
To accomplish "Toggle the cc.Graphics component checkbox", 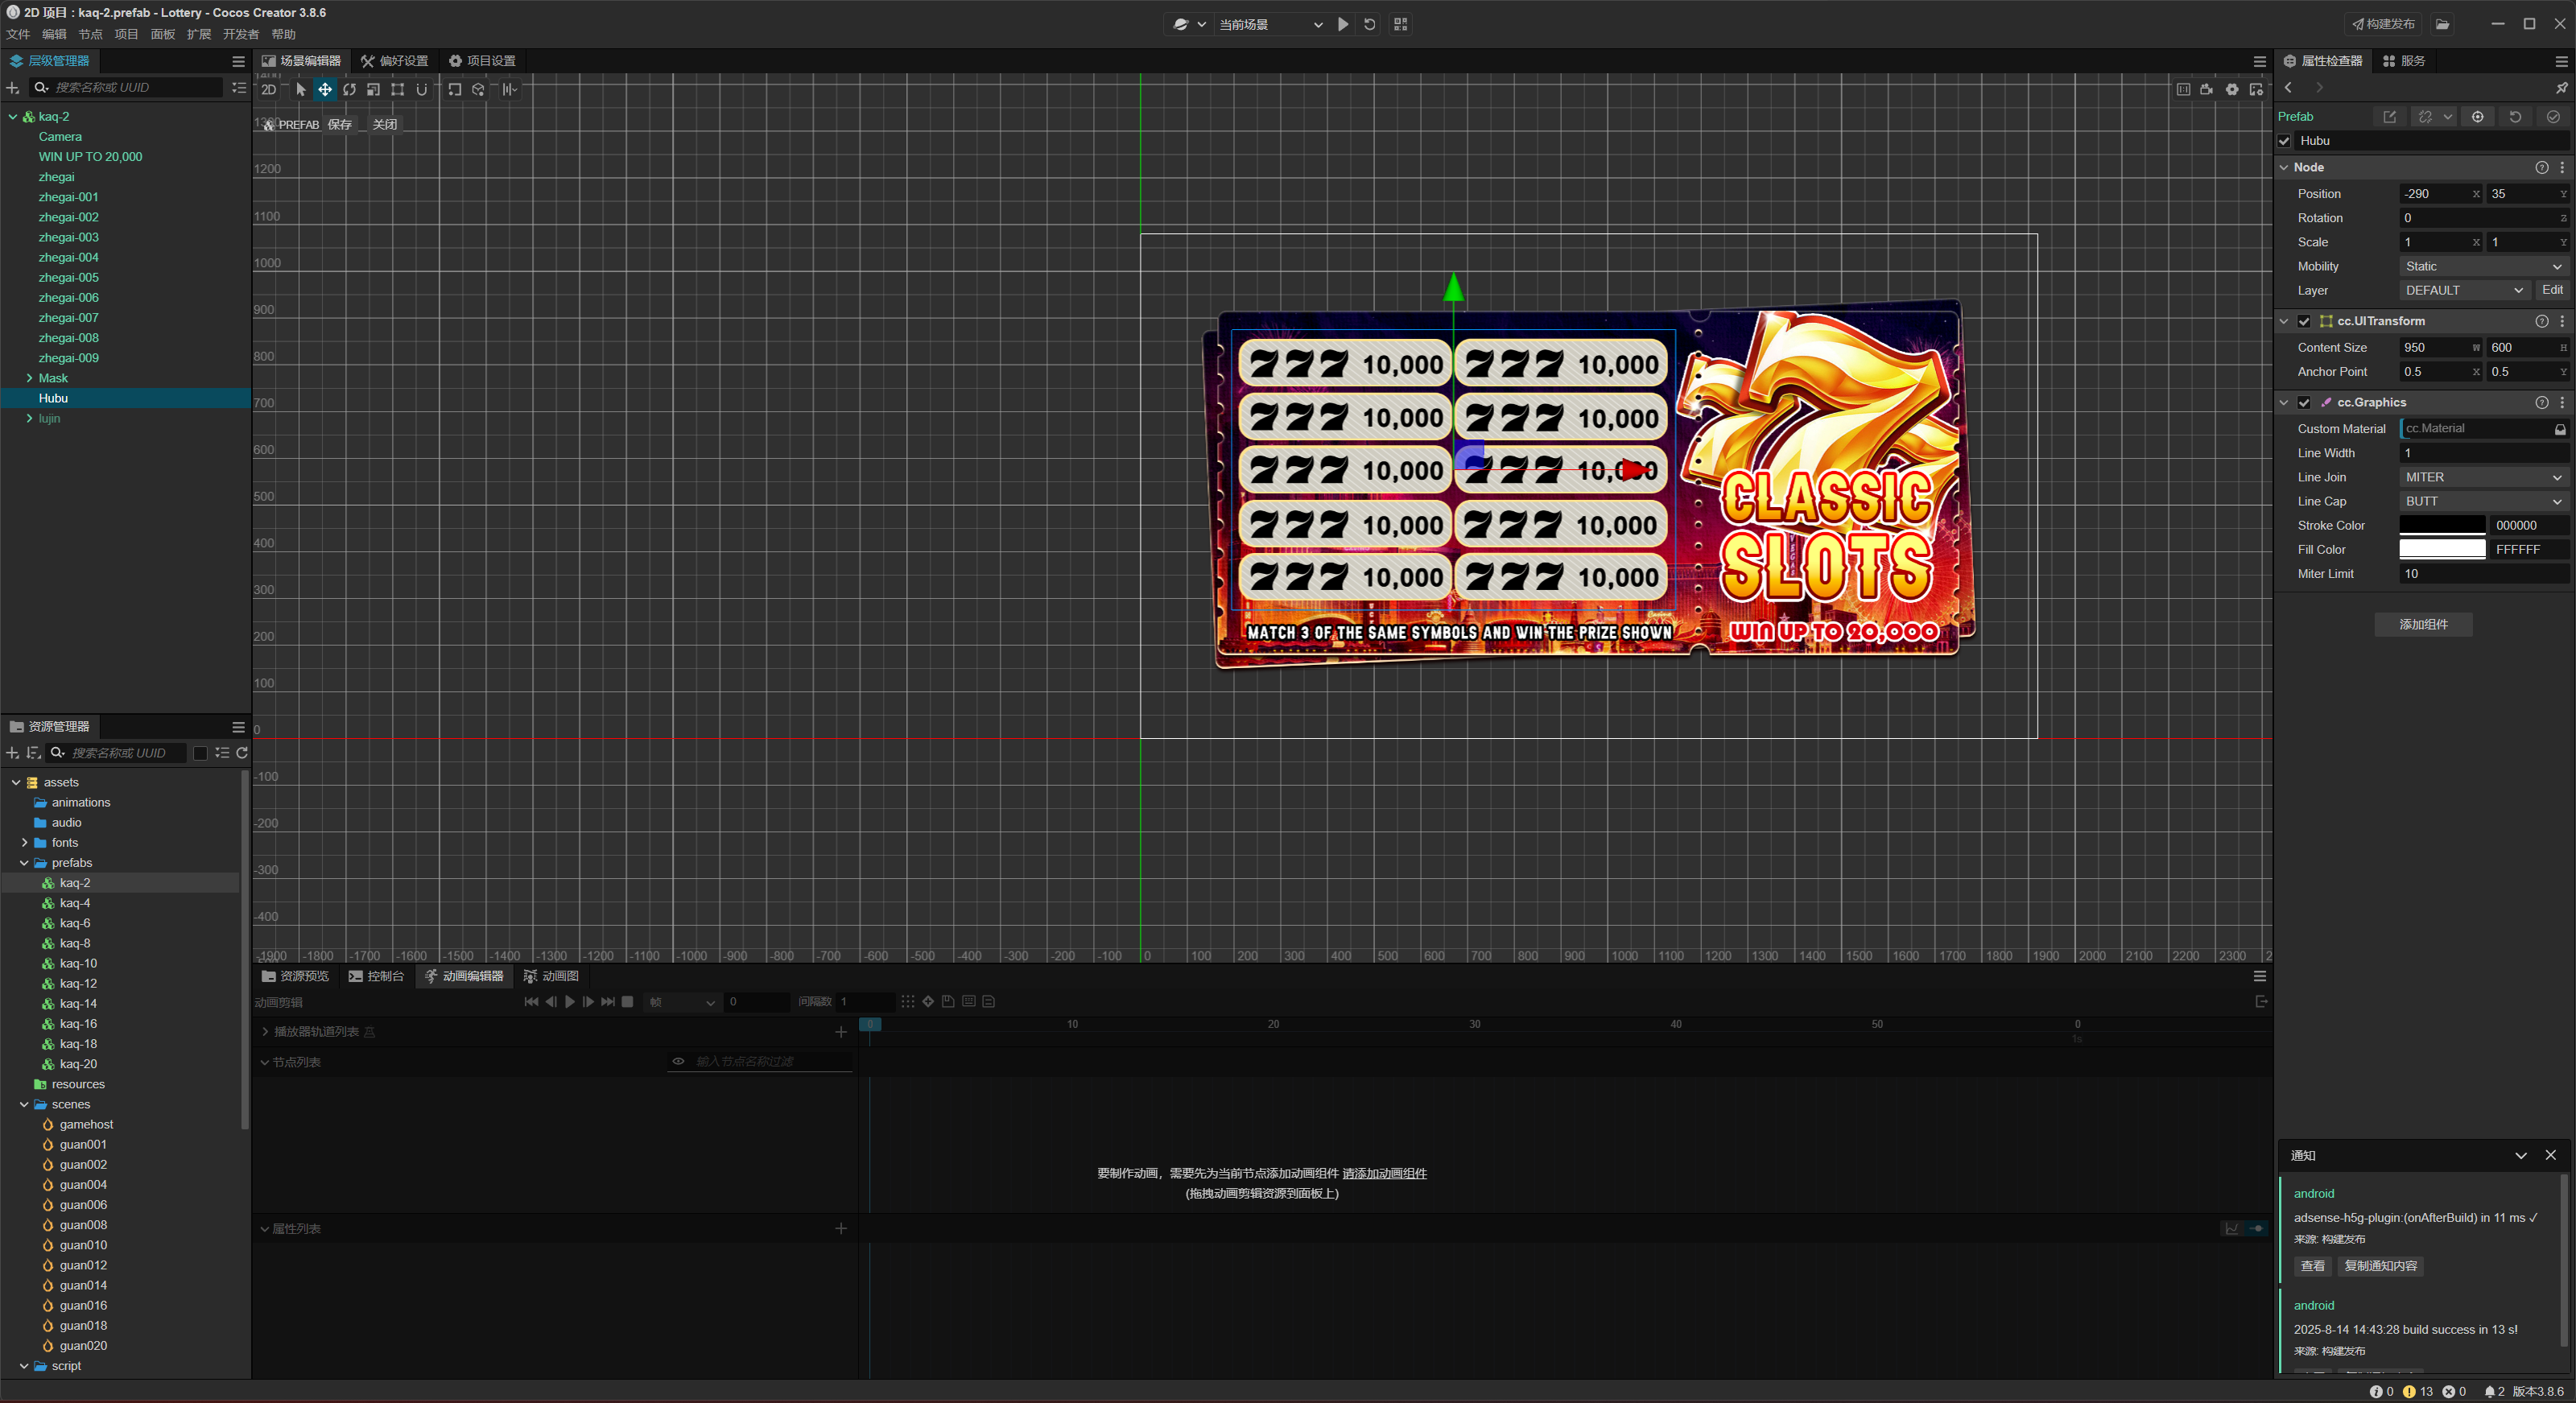I will tap(2304, 402).
